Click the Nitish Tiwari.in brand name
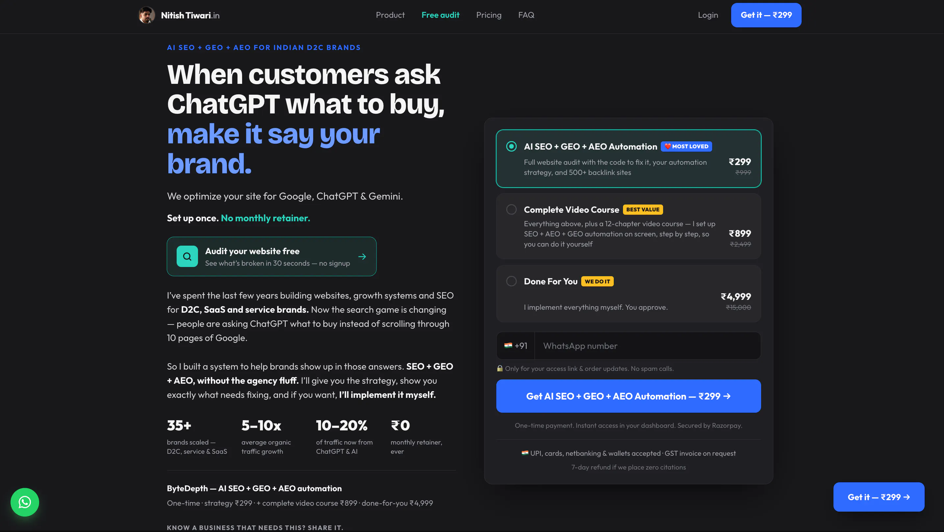Viewport: 944px width, 532px height. 190,15
